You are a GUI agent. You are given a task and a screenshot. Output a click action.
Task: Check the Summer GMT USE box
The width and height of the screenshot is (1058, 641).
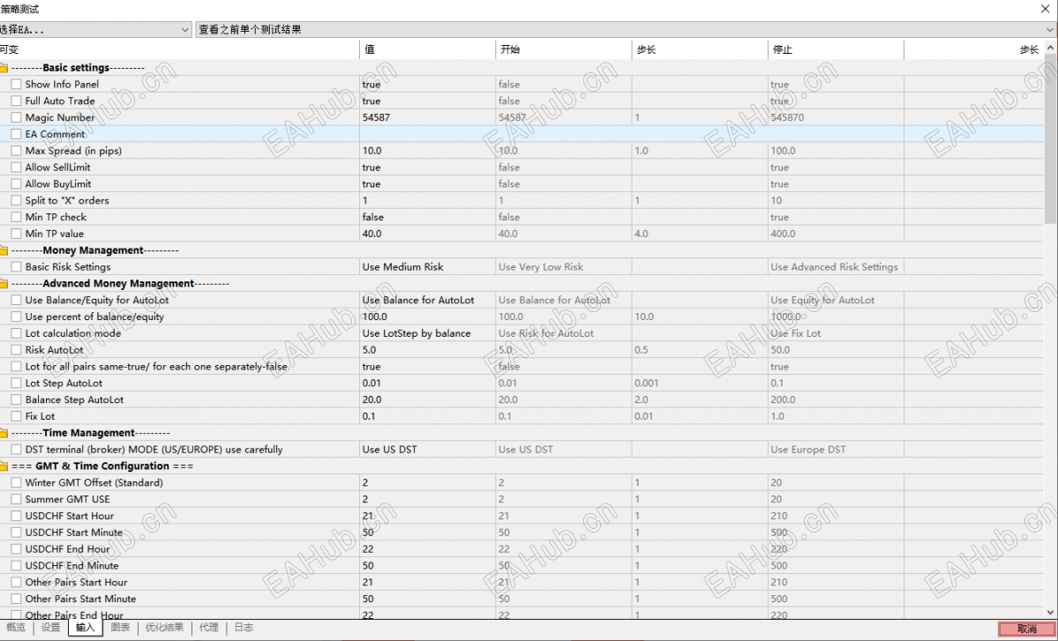(x=16, y=499)
